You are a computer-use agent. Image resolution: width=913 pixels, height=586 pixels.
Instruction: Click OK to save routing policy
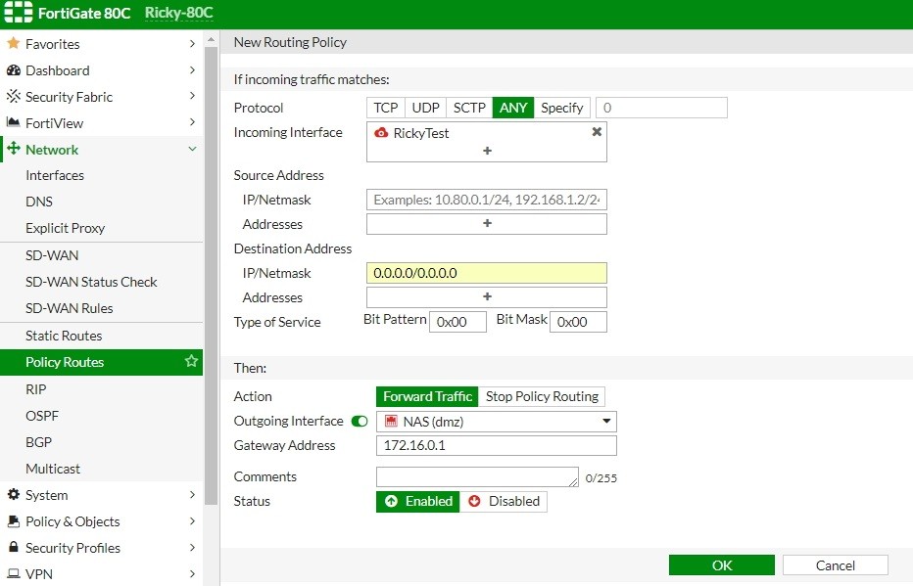pos(721,565)
